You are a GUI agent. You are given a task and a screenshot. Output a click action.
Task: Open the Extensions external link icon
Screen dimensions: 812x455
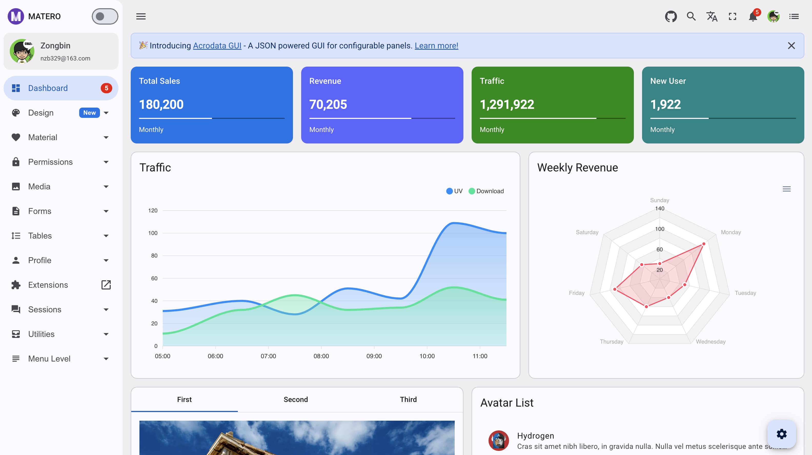click(x=106, y=285)
